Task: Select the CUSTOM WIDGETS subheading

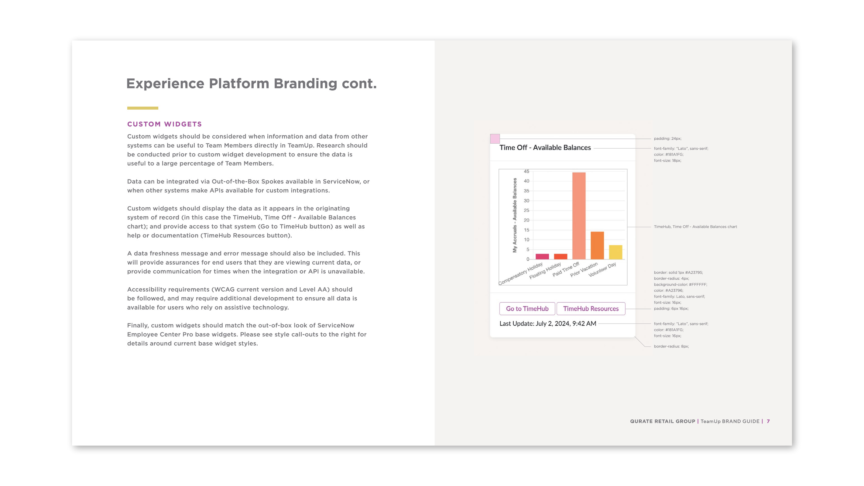Action: 164,124
